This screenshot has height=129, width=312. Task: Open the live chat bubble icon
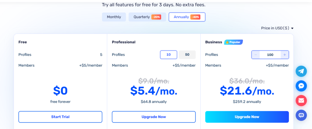(301, 115)
